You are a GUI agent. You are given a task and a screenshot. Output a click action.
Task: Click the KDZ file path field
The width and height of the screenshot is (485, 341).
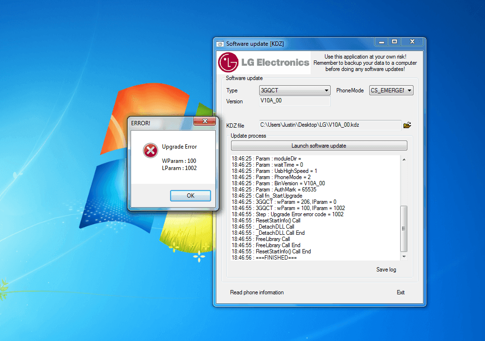(330, 125)
